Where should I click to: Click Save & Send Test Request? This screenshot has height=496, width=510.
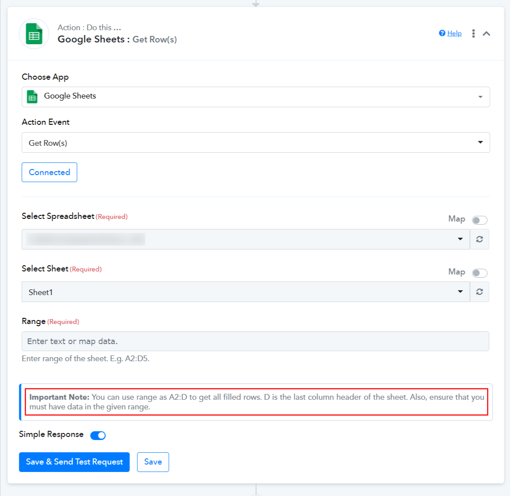pyautogui.click(x=74, y=462)
